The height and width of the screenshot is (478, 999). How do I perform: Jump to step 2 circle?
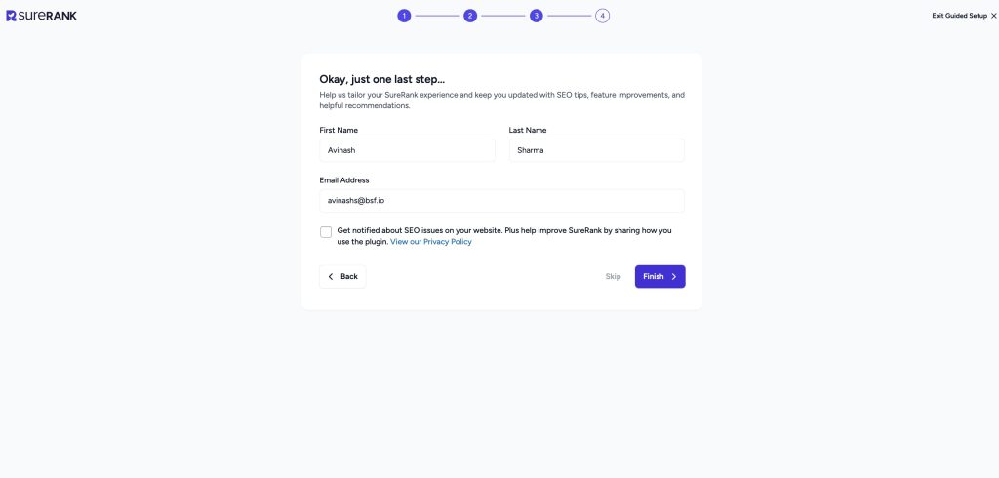coord(470,16)
